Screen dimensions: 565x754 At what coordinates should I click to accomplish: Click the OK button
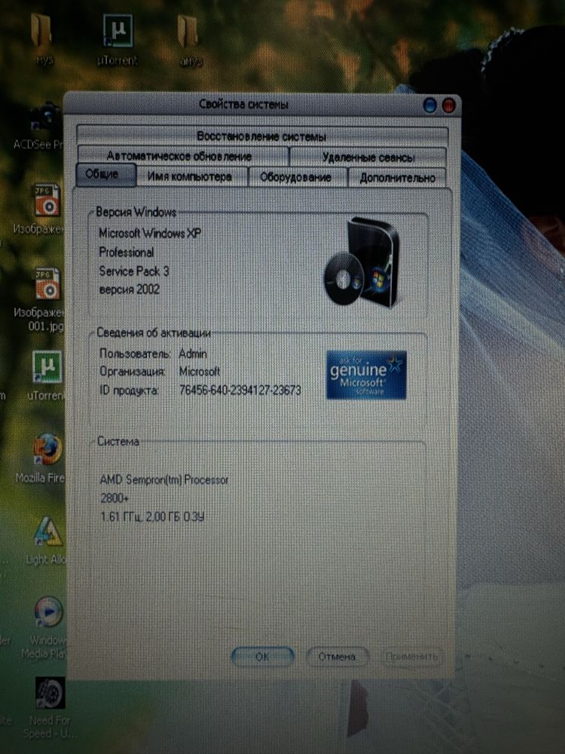pyautogui.click(x=262, y=657)
